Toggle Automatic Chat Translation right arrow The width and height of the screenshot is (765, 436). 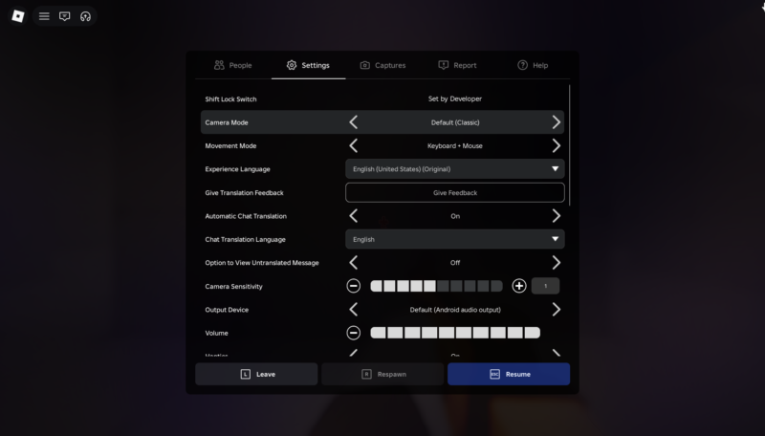tap(557, 216)
